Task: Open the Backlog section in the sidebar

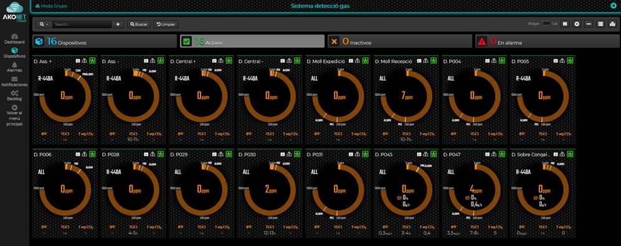Action: point(14,96)
